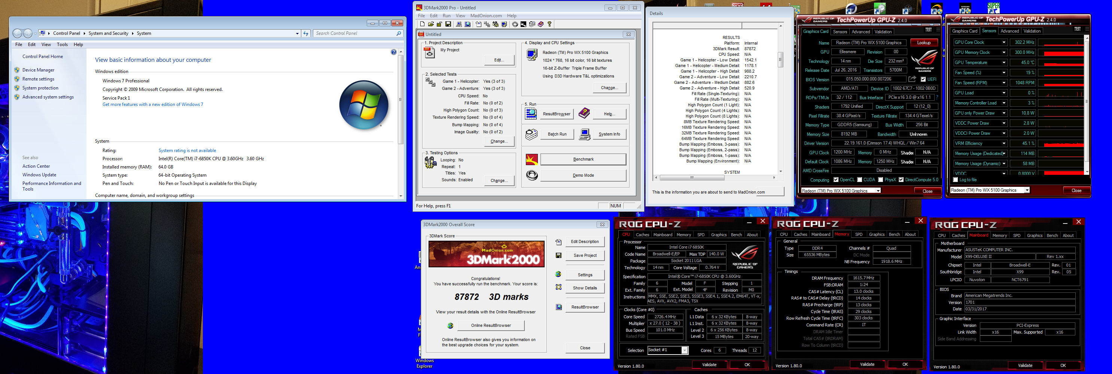Click the New project icon in 3DMark2000 toolbar
The width and height of the screenshot is (1112, 374).
pos(423,24)
